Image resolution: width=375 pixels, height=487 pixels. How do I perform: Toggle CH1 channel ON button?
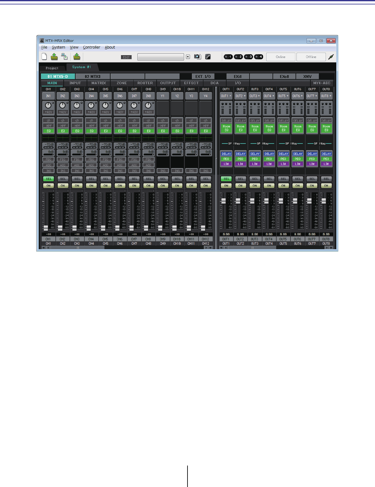pos(48,185)
